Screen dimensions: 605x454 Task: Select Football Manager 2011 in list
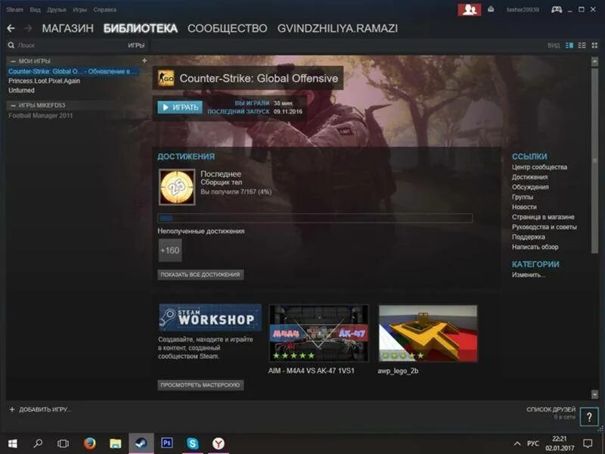[x=40, y=116]
